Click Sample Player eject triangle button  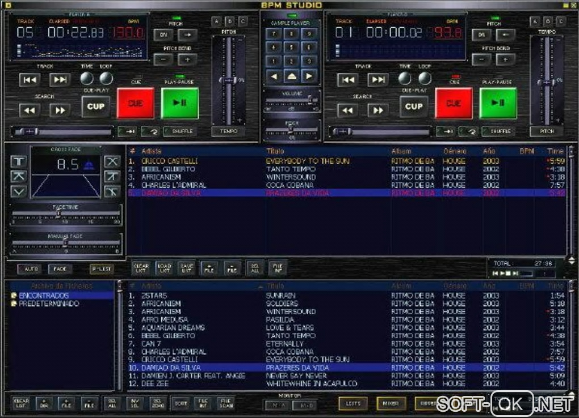pyautogui.click(x=291, y=76)
